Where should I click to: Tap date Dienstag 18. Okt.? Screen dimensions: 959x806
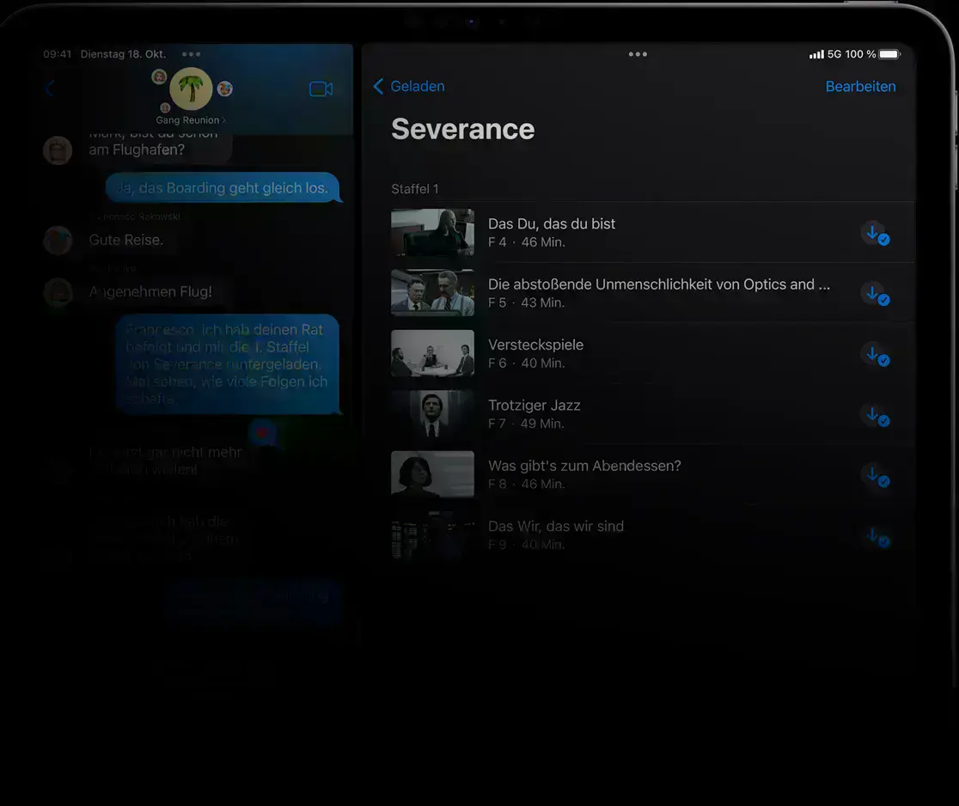tap(124, 54)
